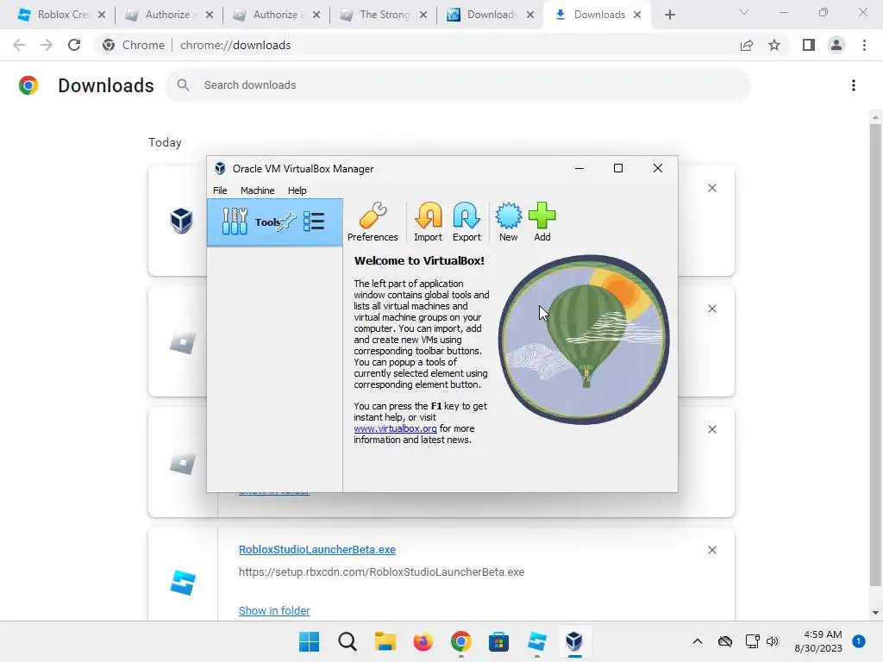This screenshot has width=883, height=662.
Task: Open RobloxStudioLauncherBeta.exe download link
Action: [x=317, y=549]
